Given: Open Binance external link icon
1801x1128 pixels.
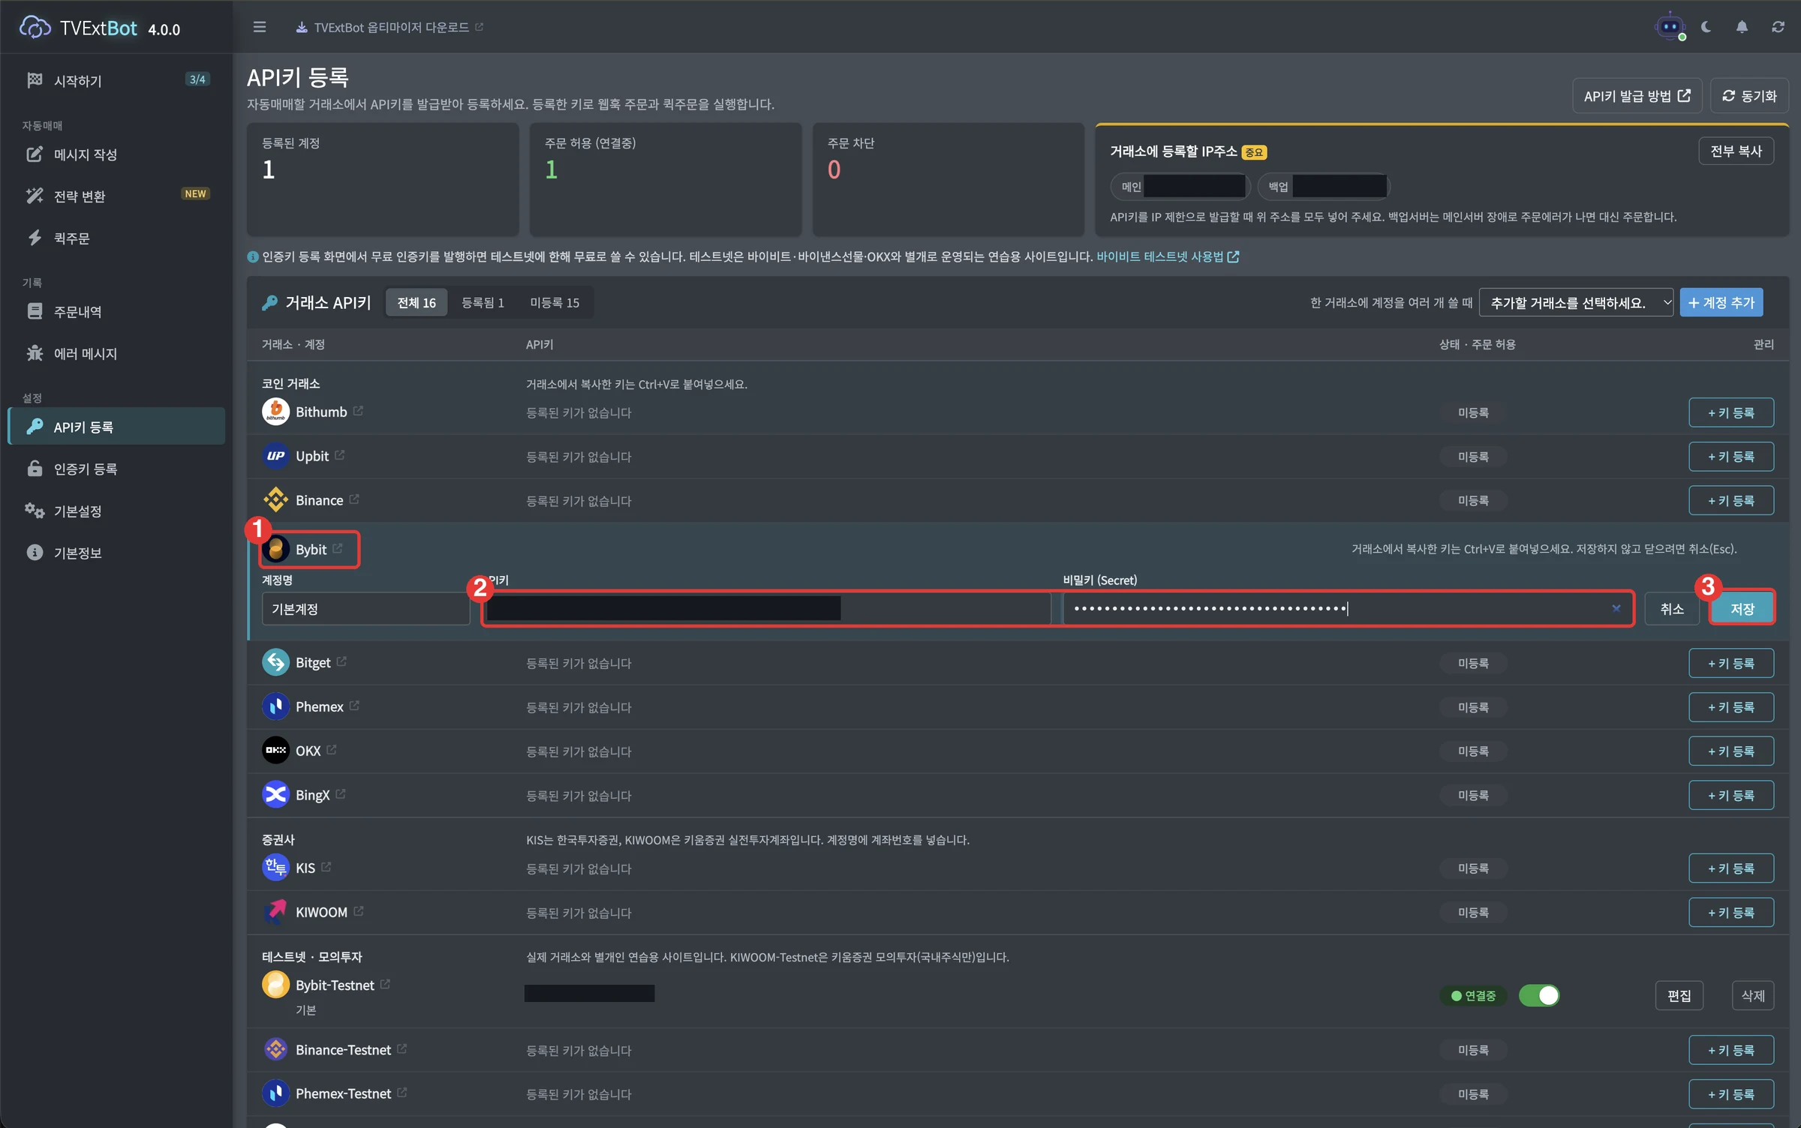Looking at the screenshot, I should (x=354, y=499).
